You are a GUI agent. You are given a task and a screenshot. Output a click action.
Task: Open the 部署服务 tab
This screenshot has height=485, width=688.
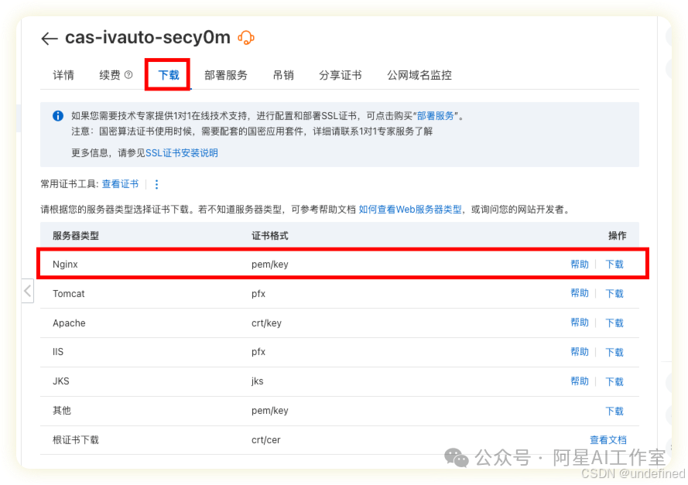[226, 75]
